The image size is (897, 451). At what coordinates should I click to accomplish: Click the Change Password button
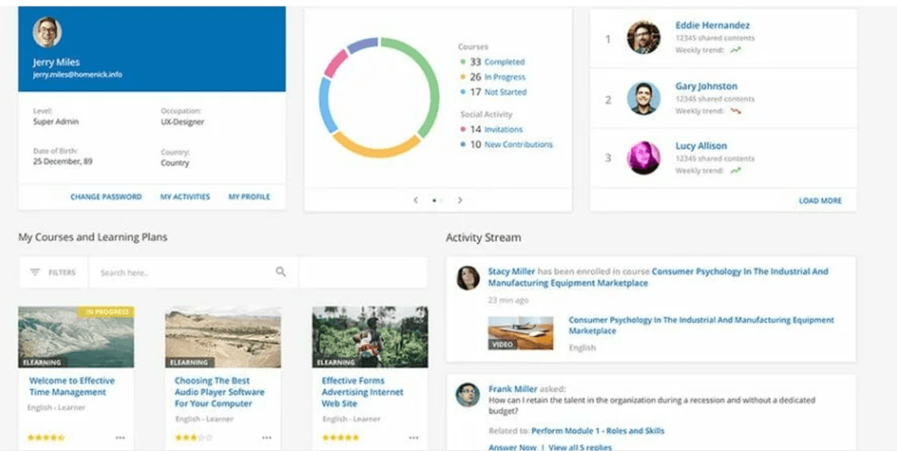pos(106,197)
